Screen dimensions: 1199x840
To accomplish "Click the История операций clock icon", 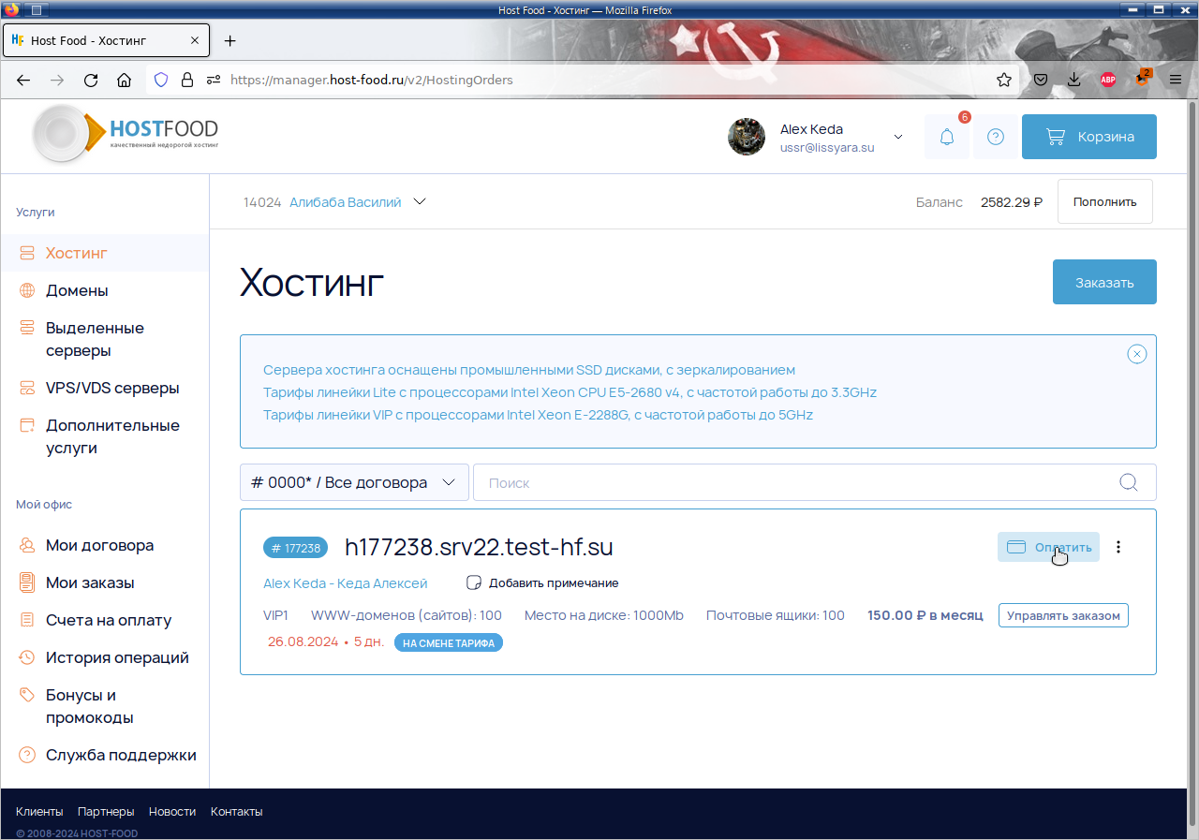I will click(x=27, y=657).
